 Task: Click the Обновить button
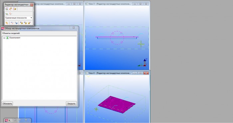coord(7,104)
